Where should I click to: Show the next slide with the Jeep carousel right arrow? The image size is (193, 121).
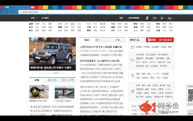pyautogui.click(x=74, y=53)
